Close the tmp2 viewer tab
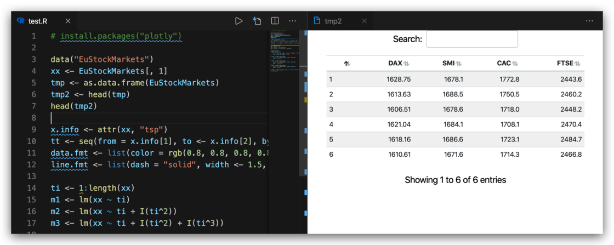This screenshot has height=245, width=614. [364, 21]
